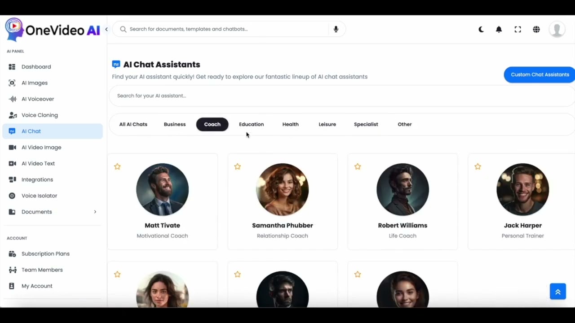
Task: Select the Business category tab
Action: (x=175, y=124)
